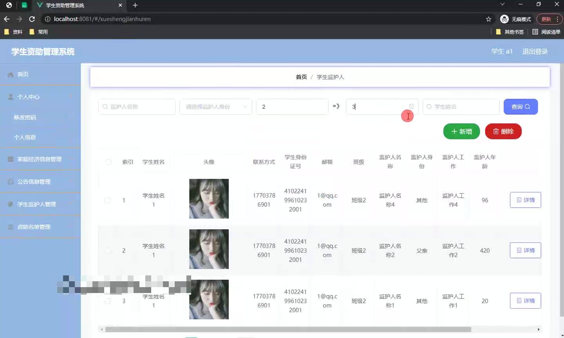This screenshot has height=338, width=564.
Task: Open the 首页 breadcrumb link
Action: point(301,77)
